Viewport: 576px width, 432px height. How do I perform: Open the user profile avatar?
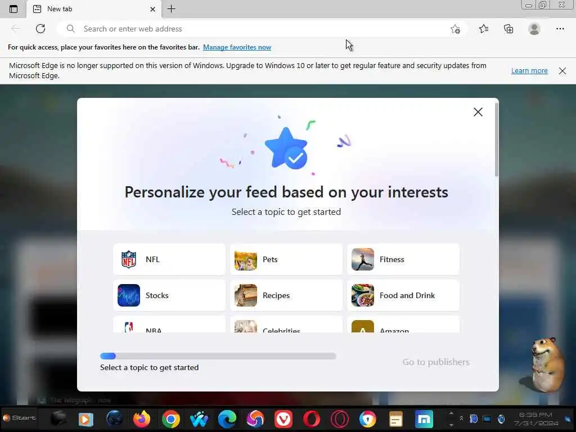[534, 29]
